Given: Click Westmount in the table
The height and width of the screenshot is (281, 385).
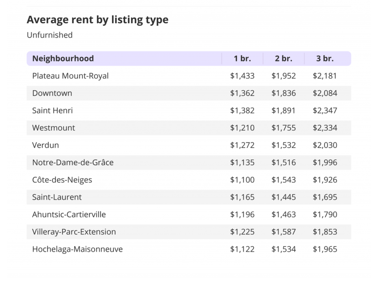Looking at the screenshot, I should coord(53,128).
